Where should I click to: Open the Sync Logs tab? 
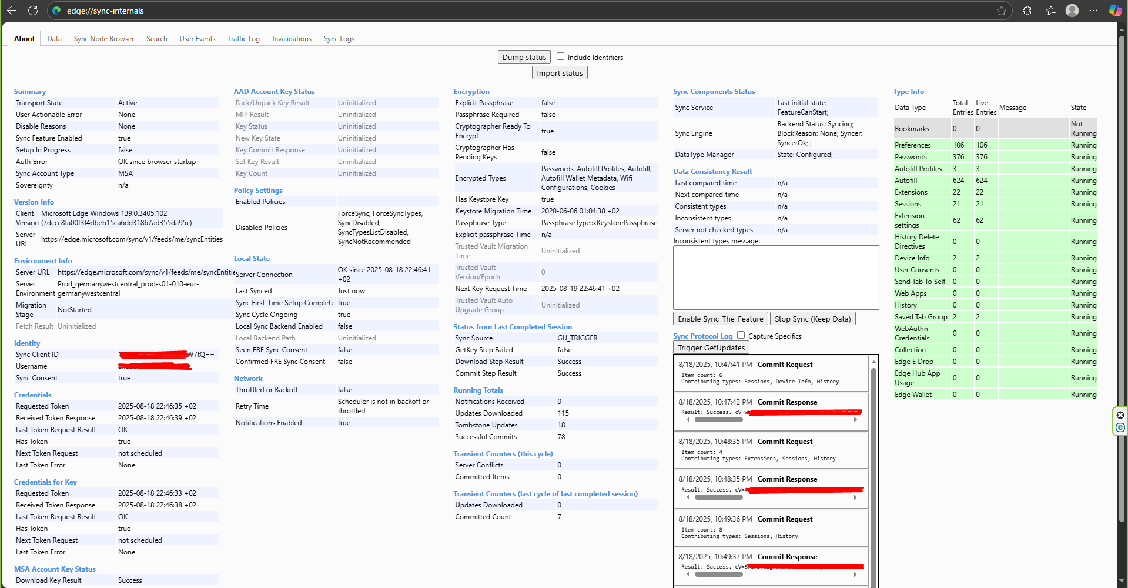pos(339,39)
